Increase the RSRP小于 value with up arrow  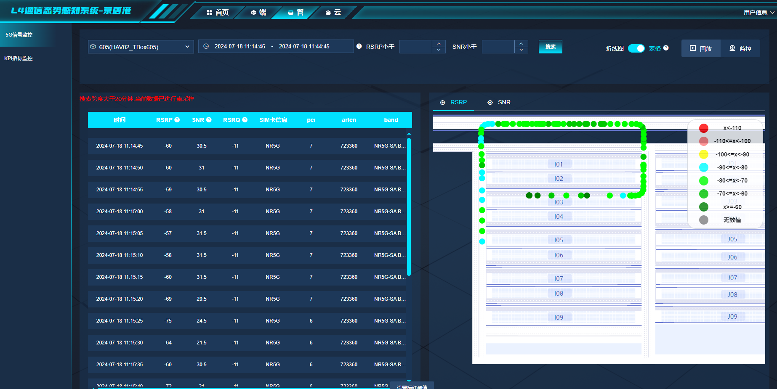[439, 43]
